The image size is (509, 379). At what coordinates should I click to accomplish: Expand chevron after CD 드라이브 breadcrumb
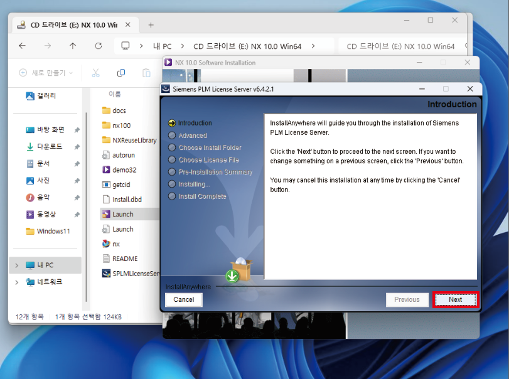point(313,46)
